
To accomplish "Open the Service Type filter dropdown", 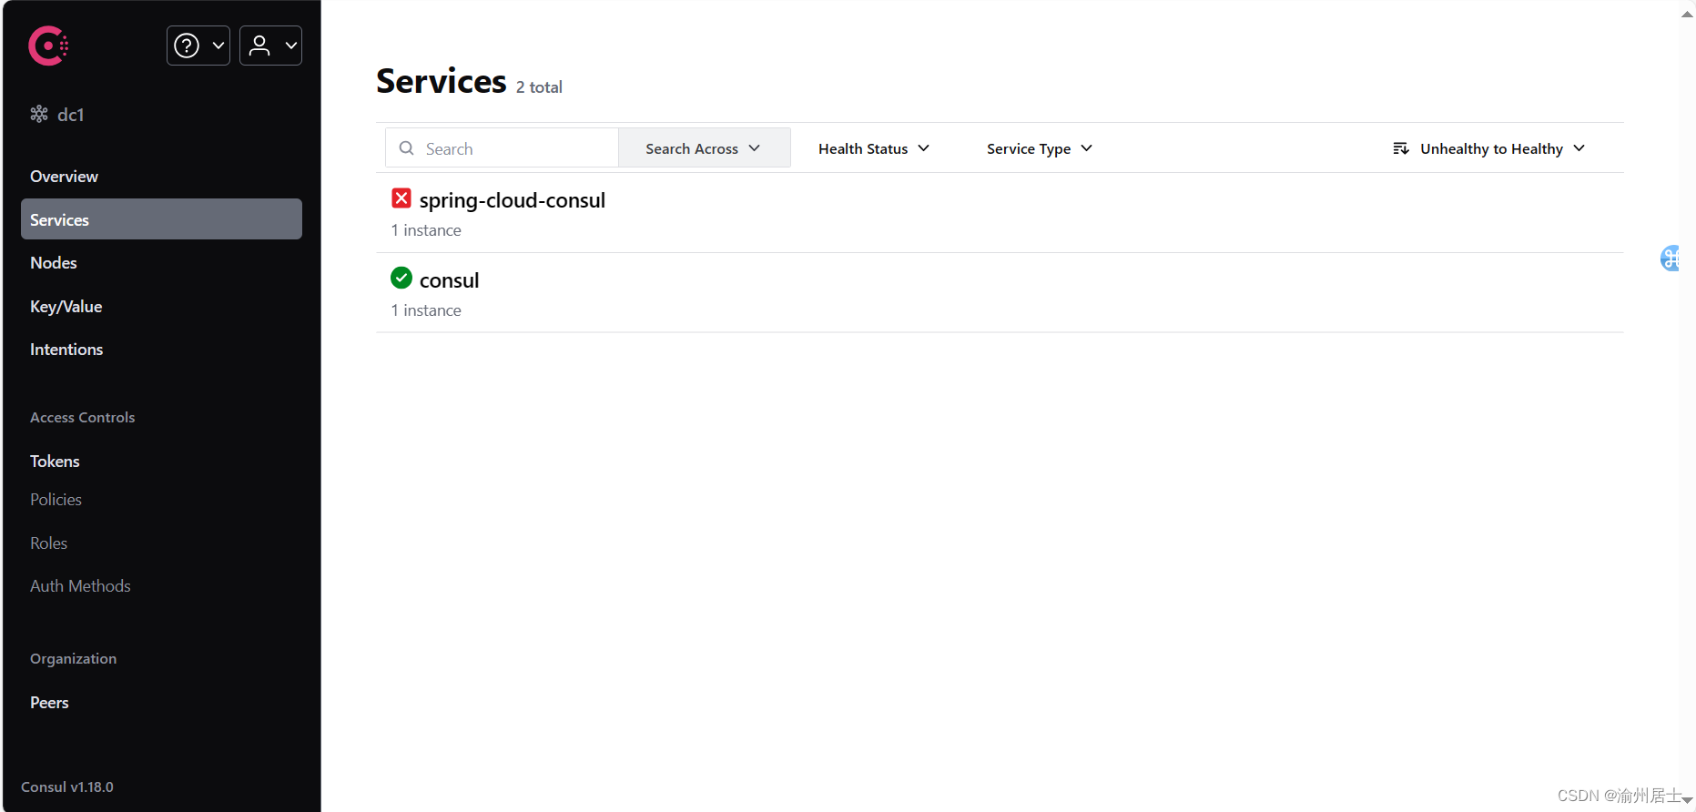I will [1040, 148].
